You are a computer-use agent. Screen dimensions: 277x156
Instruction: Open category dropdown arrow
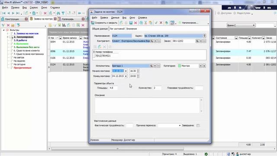[204, 66]
